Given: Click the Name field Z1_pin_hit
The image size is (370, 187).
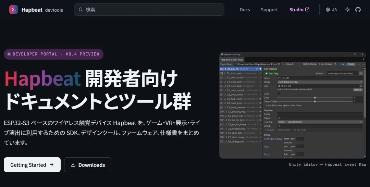Looking at the screenshot, I should 320,78.
